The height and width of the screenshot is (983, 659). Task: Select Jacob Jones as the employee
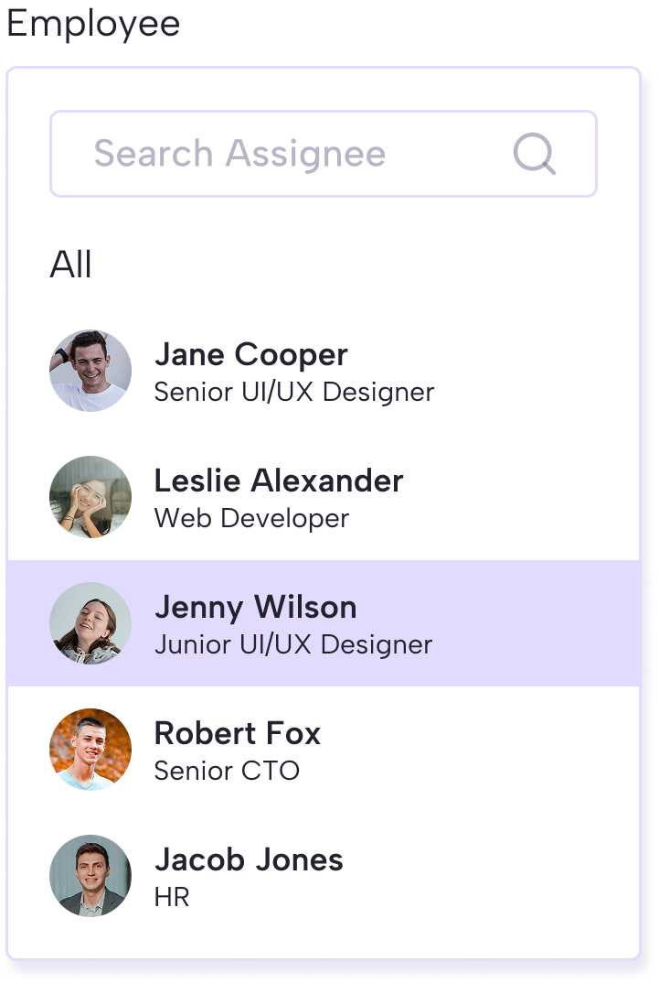tap(249, 860)
